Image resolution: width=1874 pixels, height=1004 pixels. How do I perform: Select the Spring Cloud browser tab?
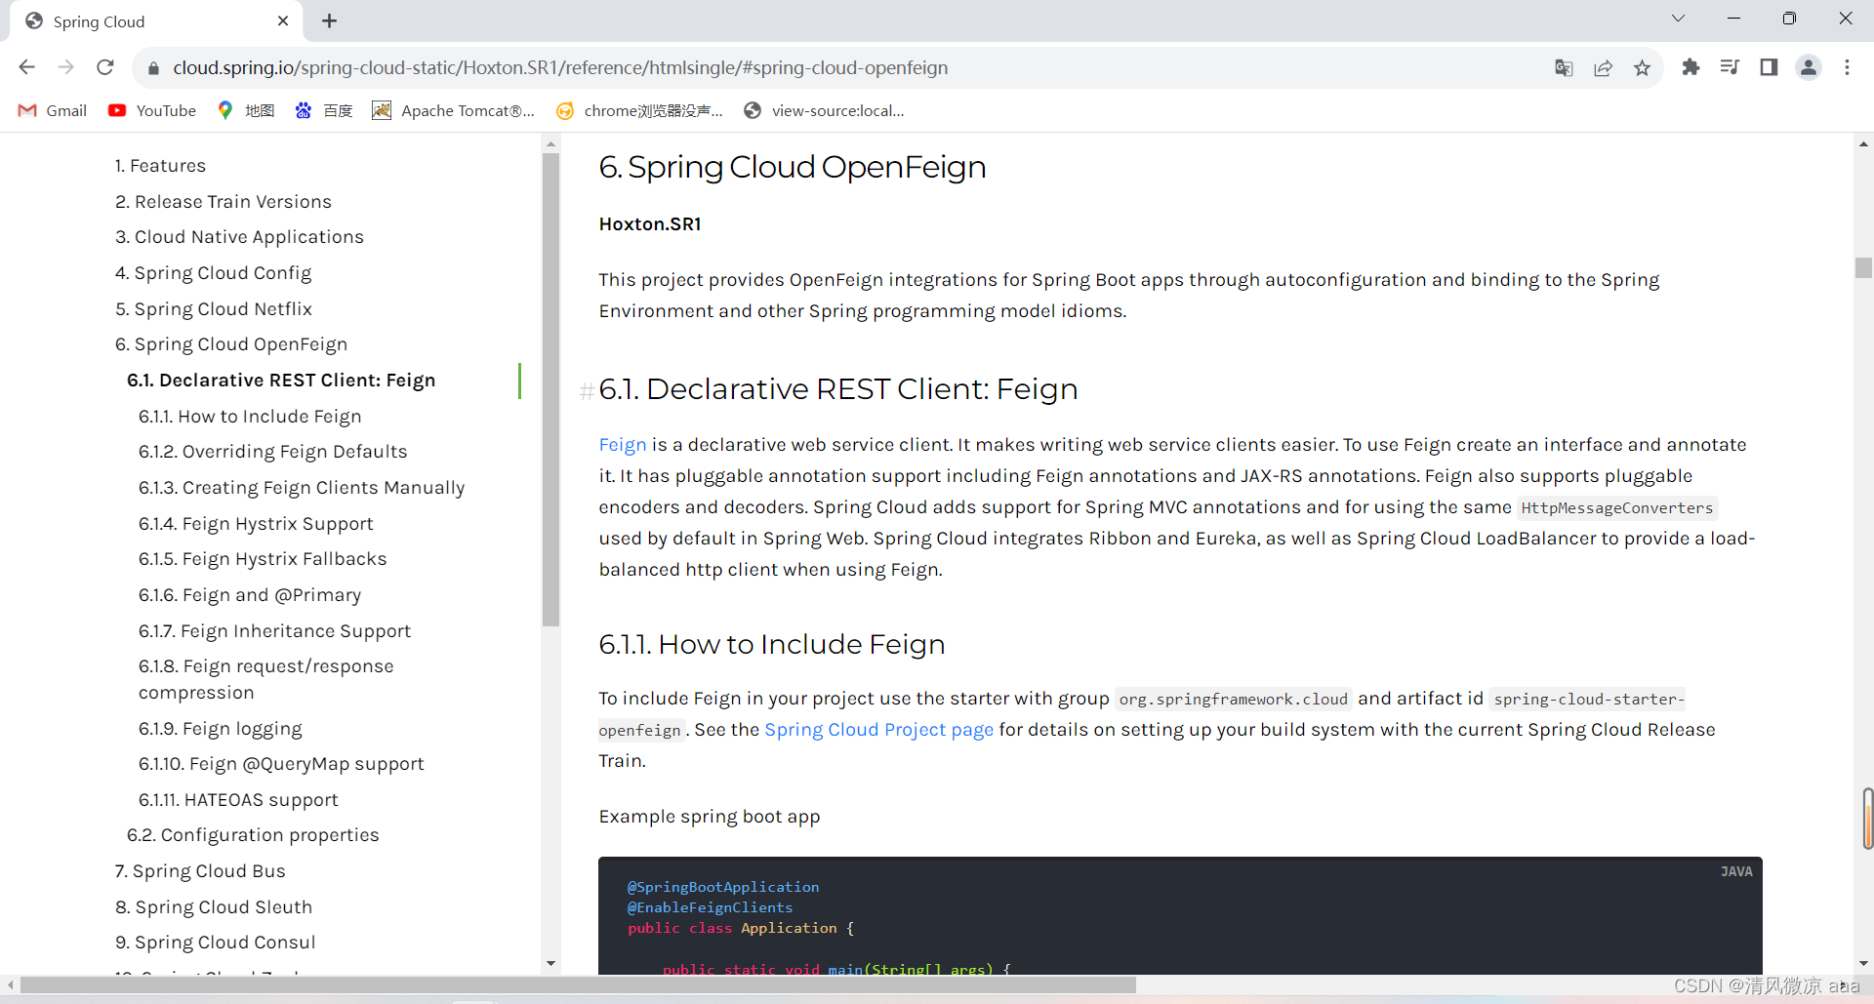(x=156, y=21)
